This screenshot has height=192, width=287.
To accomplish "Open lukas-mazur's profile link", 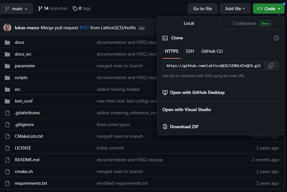I will point(27,28).
